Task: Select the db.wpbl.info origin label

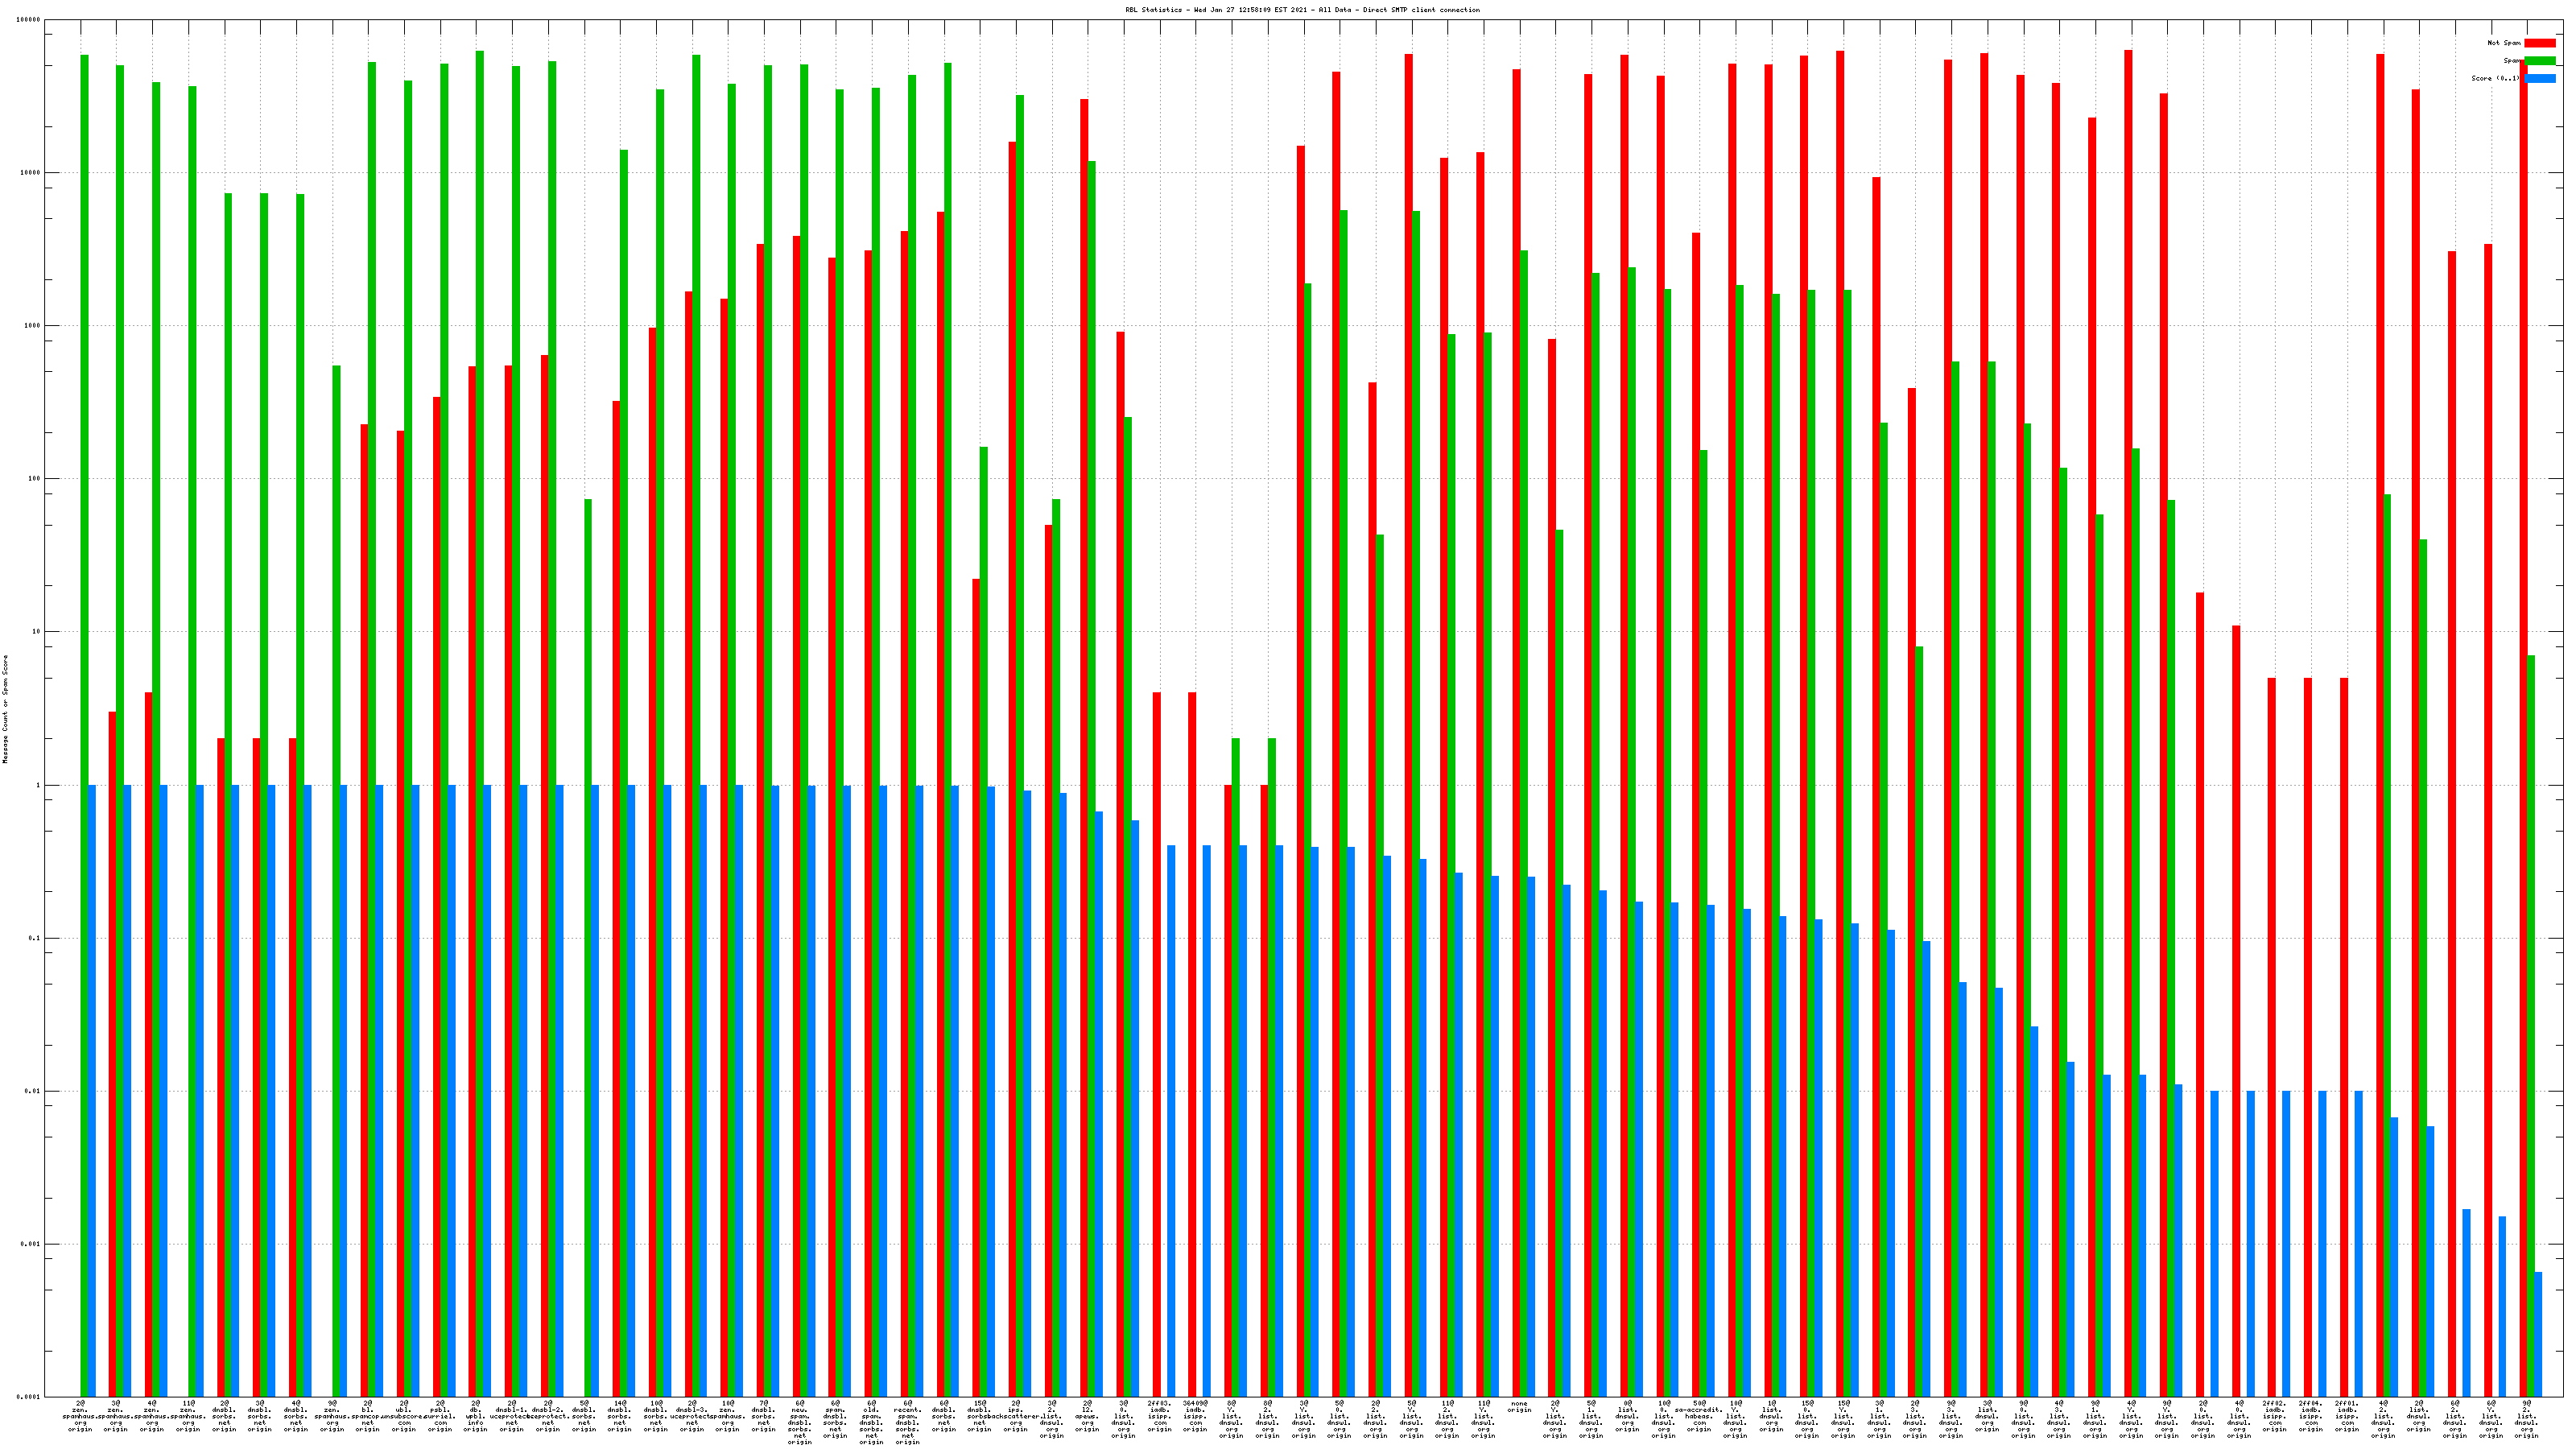Action: [476, 1416]
